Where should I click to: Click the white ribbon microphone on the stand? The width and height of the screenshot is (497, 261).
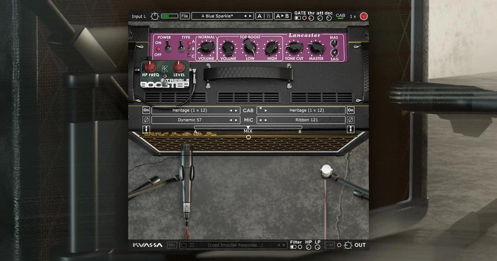[x=326, y=171]
